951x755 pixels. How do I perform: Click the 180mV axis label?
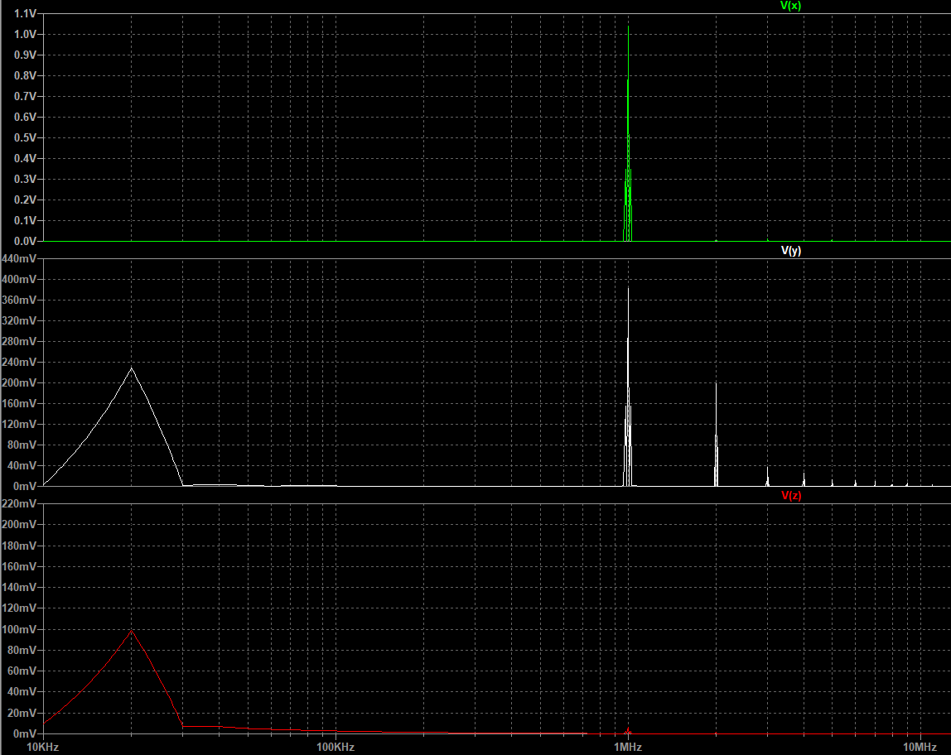pyautogui.click(x=19, y=546)
